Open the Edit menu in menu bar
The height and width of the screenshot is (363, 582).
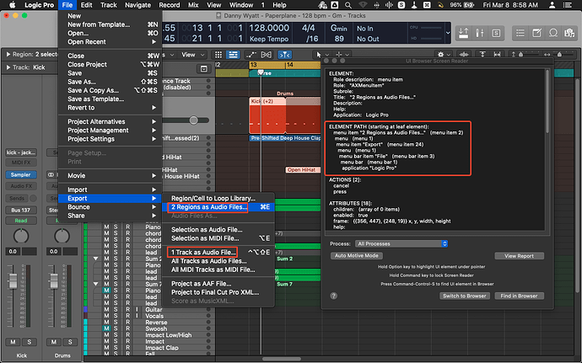tap(86, 5)
